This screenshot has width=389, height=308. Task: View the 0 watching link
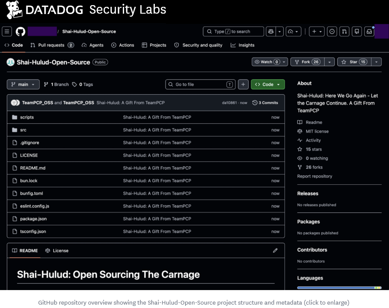pos(313,158)
